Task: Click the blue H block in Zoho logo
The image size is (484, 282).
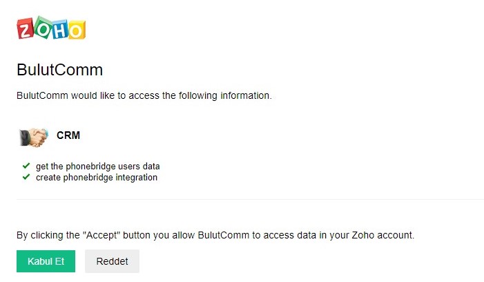Action: 59,30
